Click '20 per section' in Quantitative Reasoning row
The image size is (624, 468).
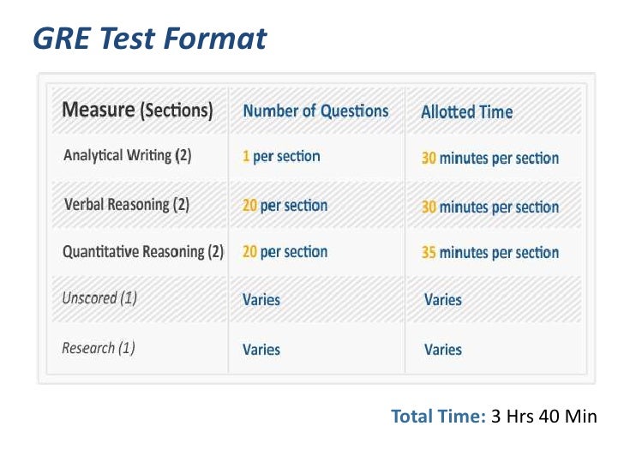(x=285, y=252)
